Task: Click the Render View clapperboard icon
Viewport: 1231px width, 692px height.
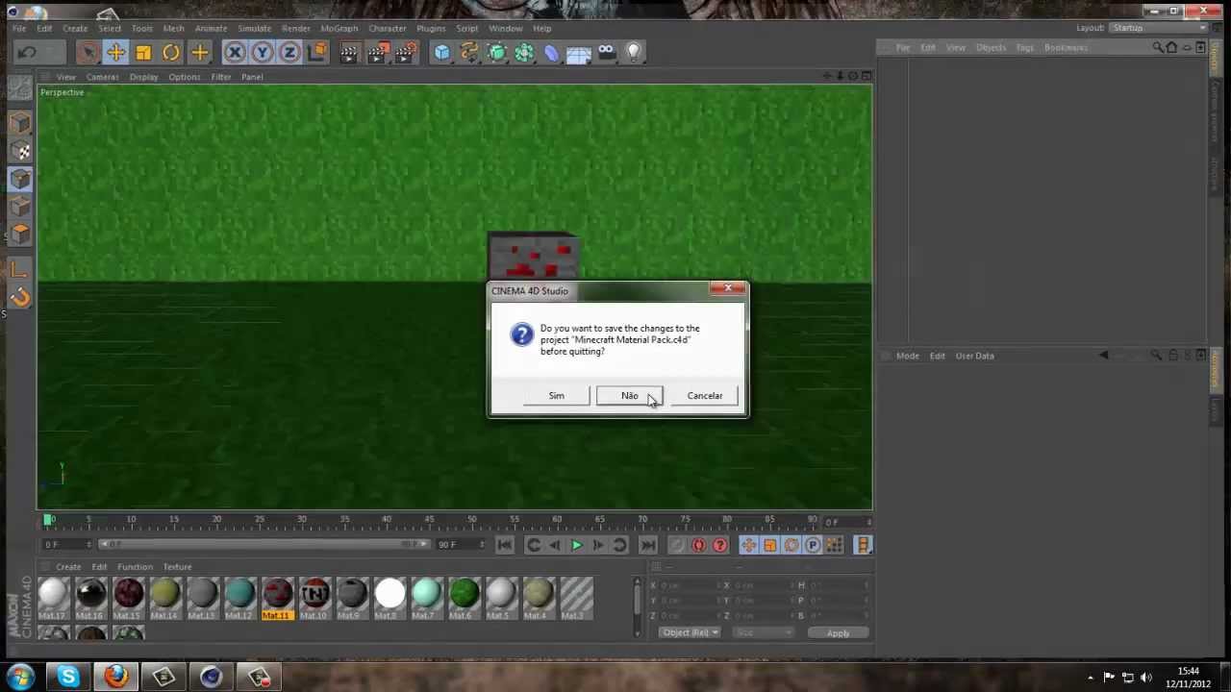Action: 349,52
